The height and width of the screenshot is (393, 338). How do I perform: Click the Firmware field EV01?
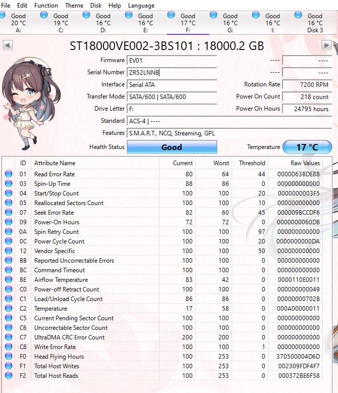[172, 61]
